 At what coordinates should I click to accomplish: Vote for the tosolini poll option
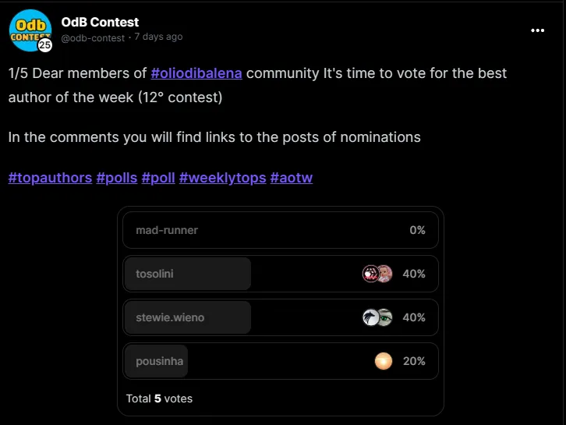click(281, 274)
